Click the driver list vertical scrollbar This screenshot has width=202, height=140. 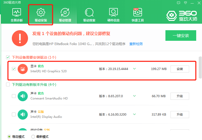click(x=200, y=67)
